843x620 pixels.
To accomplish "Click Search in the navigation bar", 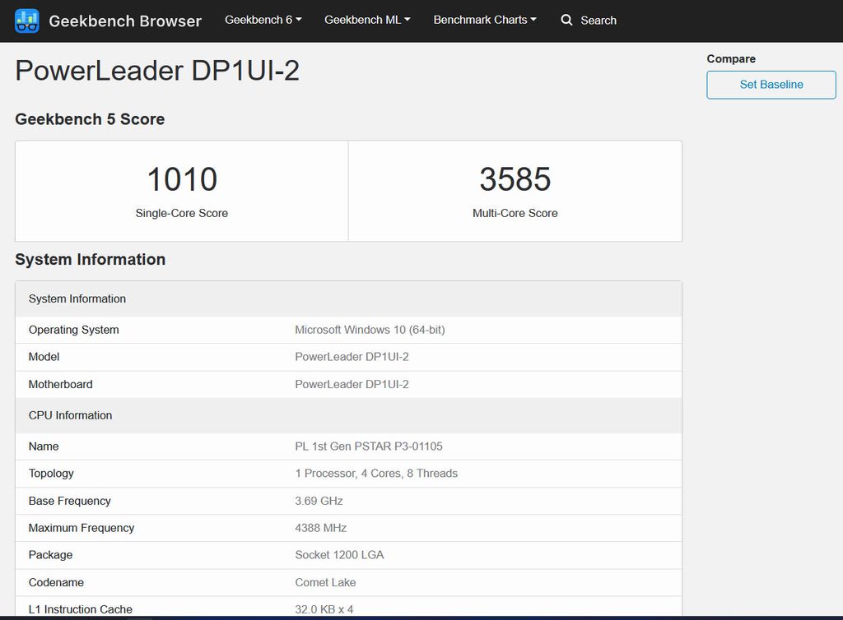I will point(598,21).
